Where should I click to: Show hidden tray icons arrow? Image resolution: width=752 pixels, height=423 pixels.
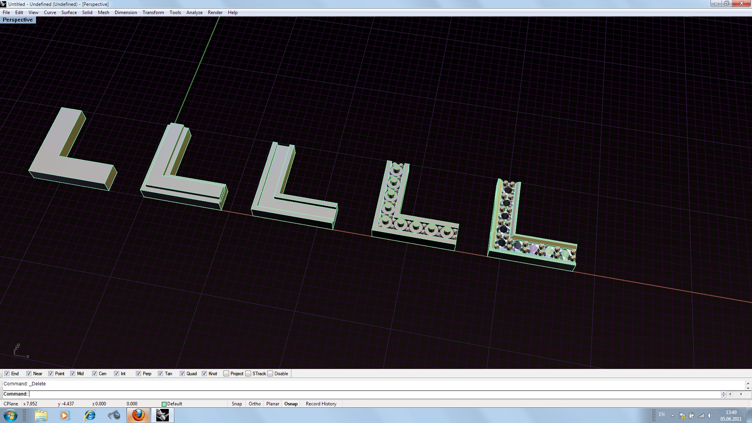[x=672, y=416]
